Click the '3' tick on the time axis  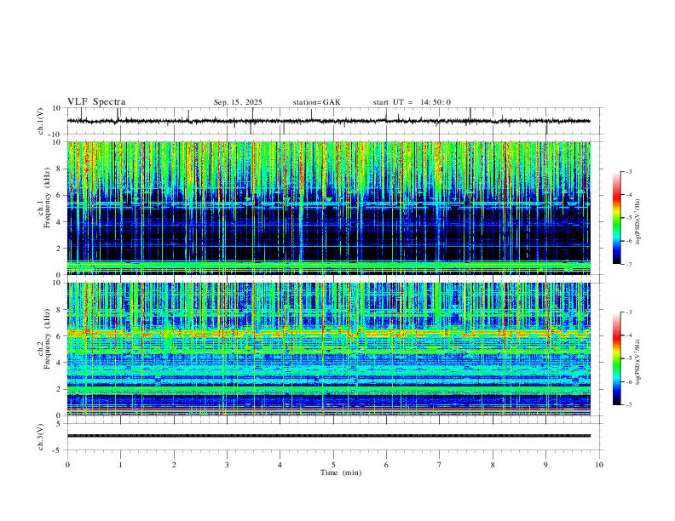tap(227, 465)
